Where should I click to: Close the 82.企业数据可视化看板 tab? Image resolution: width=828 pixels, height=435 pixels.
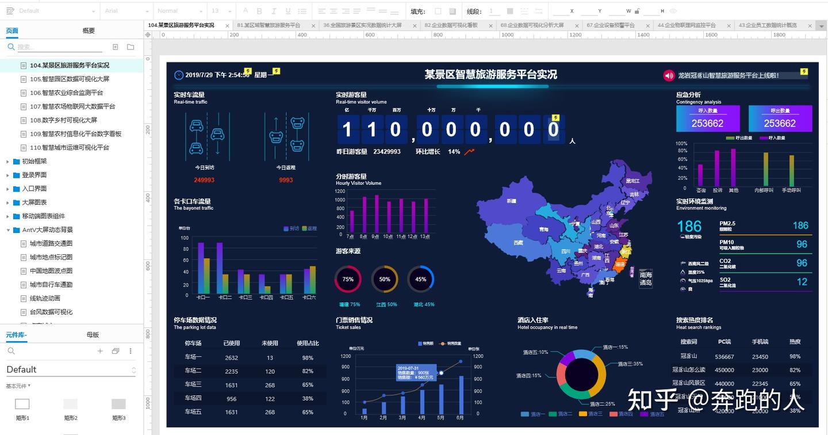click(491, 25)
